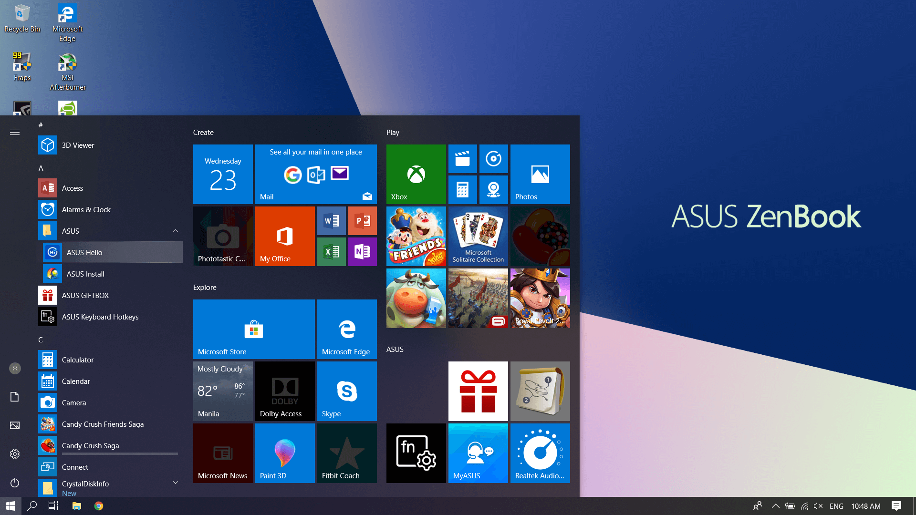
Task: Open Calendar from the app list
Action: [110, 381]
